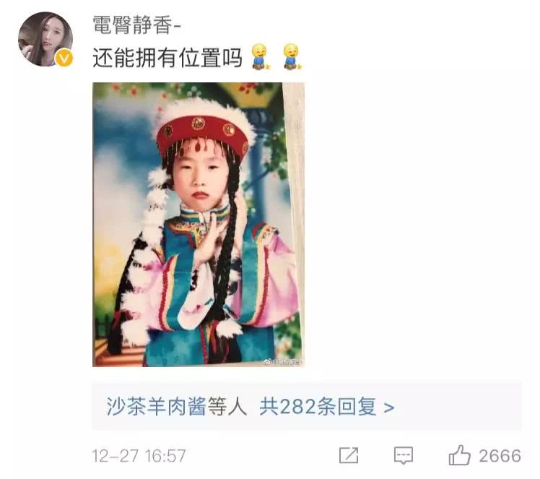Like the comment with thumbs-up icon
Image resolution: width=540 pixels, height=479 pixels.
click(x=459, y=455)
